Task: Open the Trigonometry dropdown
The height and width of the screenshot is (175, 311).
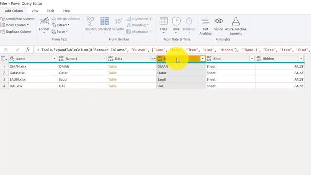Action: [140, 18]
